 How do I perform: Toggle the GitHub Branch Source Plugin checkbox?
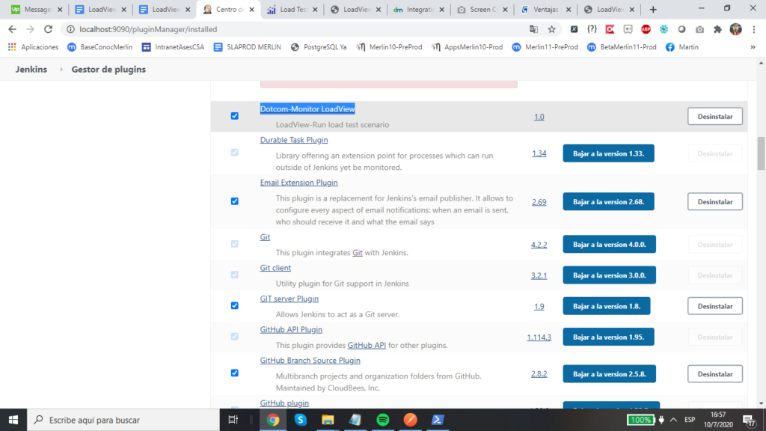(234, 373)
